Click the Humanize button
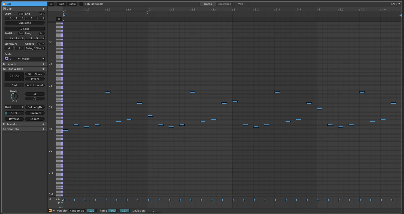 coord(35,113)
